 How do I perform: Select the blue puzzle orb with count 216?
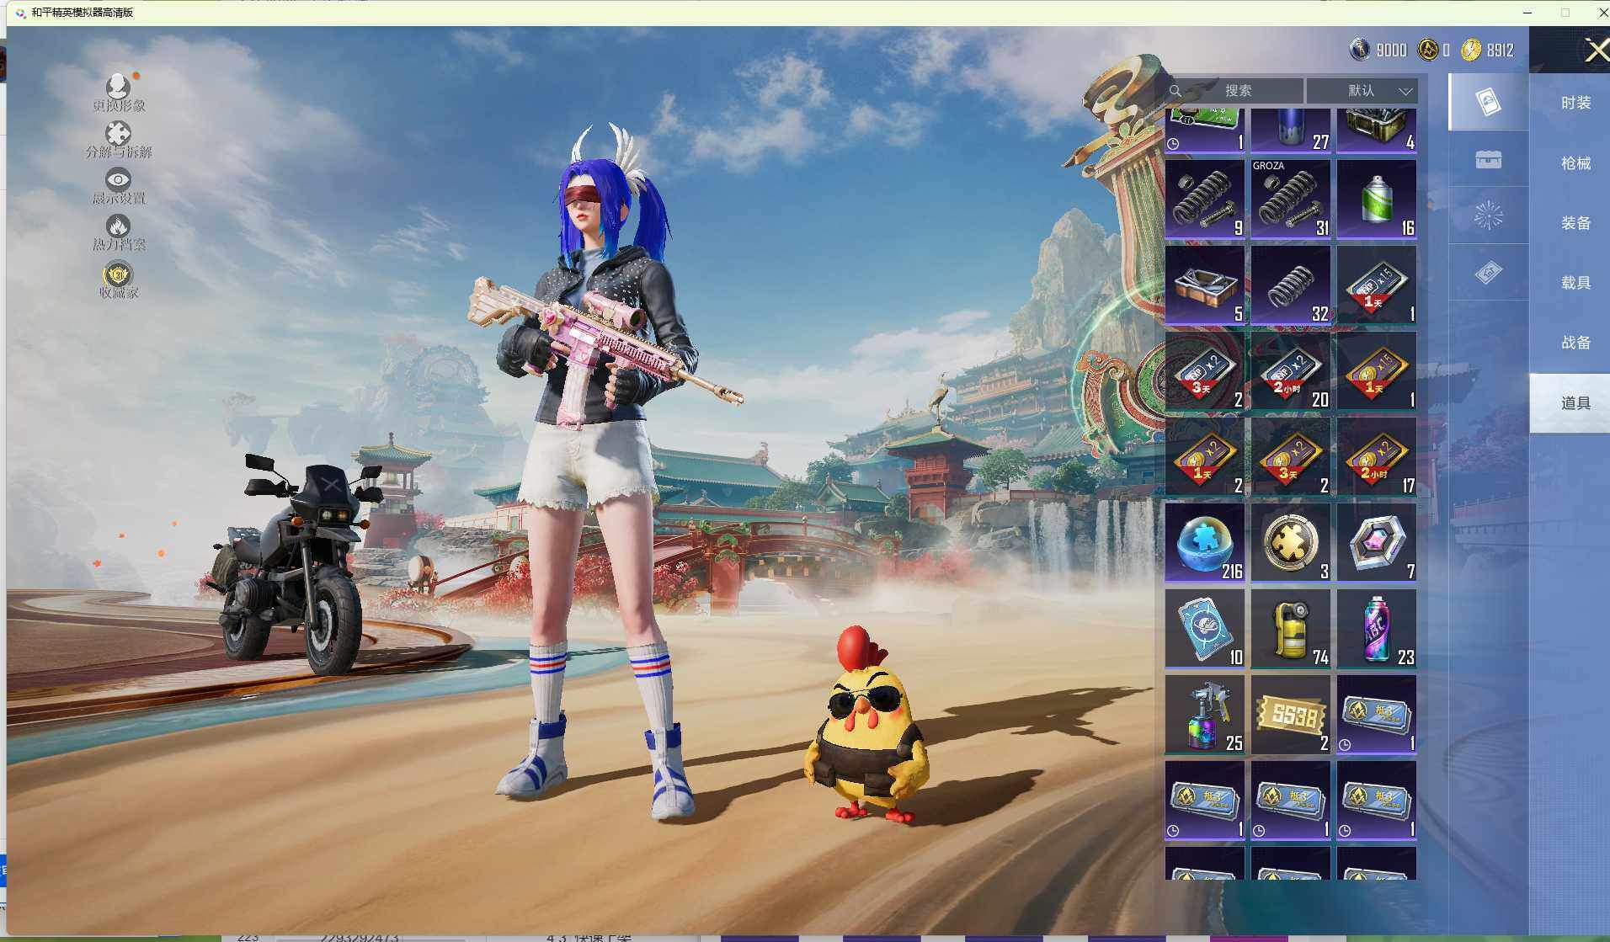tap(1205, 543)
